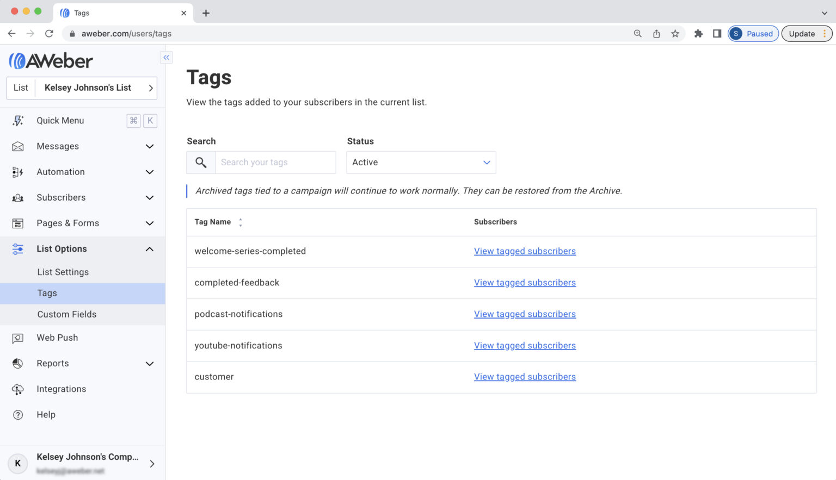Viewport: 836px width, 480px height.
Task: Click the List Options sliders icon
Action: point(18,248)
